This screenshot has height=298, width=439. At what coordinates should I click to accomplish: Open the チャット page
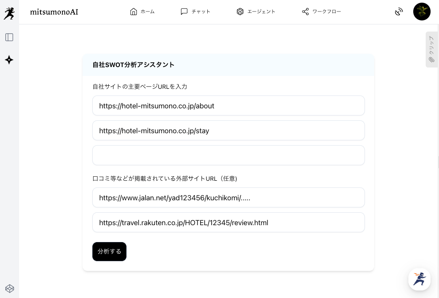pyautogui.click(x=195, y=12)
